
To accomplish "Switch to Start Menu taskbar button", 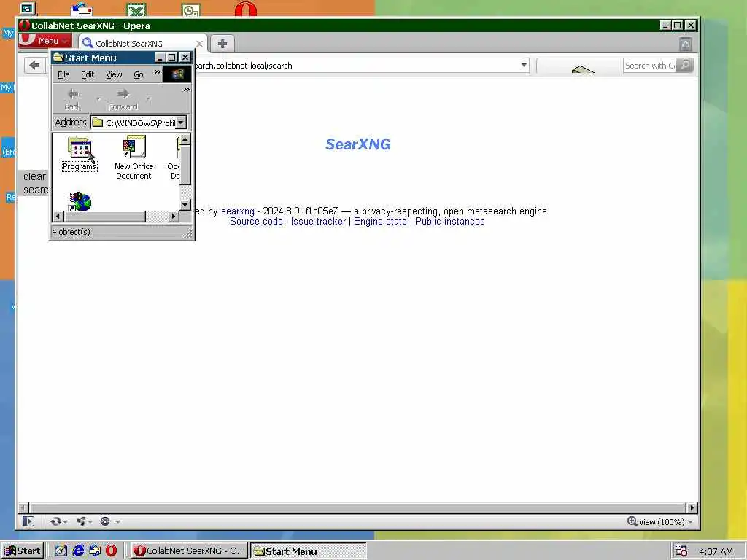I will 309,551.
